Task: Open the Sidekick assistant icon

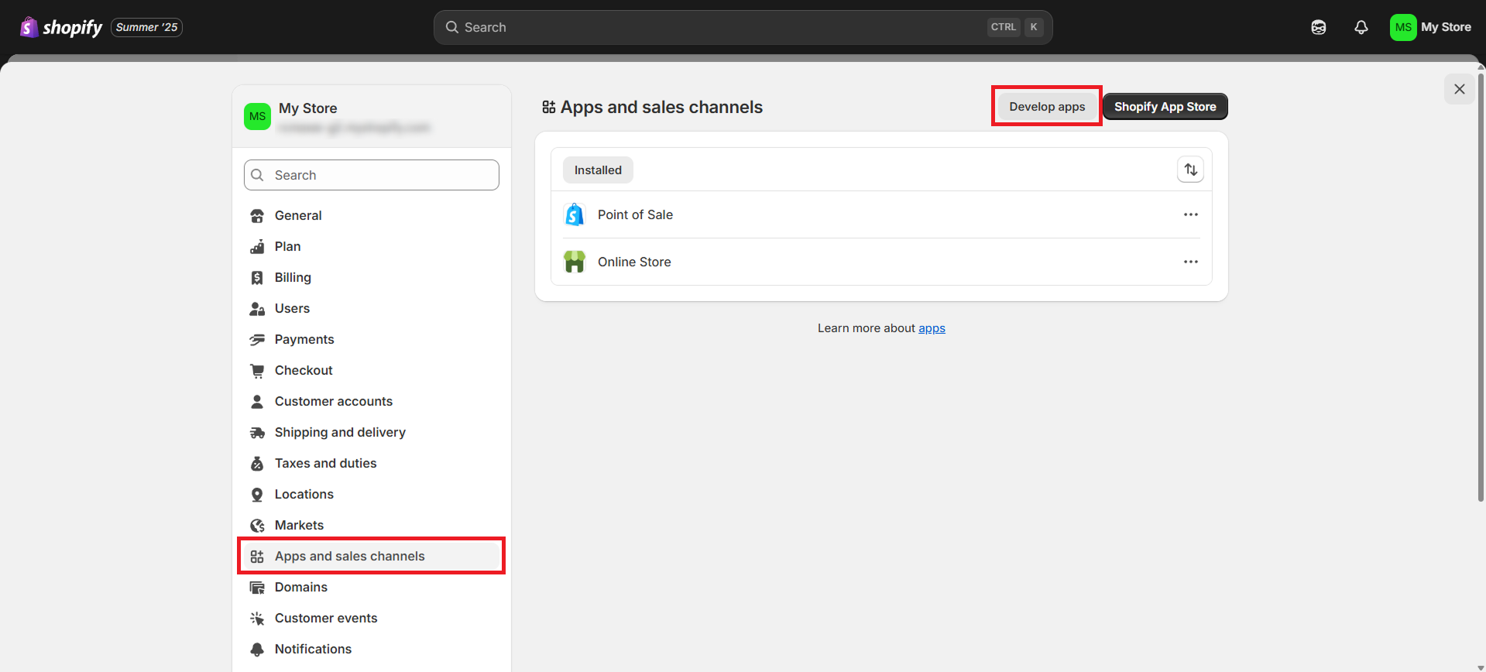Action: (x=1318, y=27)
